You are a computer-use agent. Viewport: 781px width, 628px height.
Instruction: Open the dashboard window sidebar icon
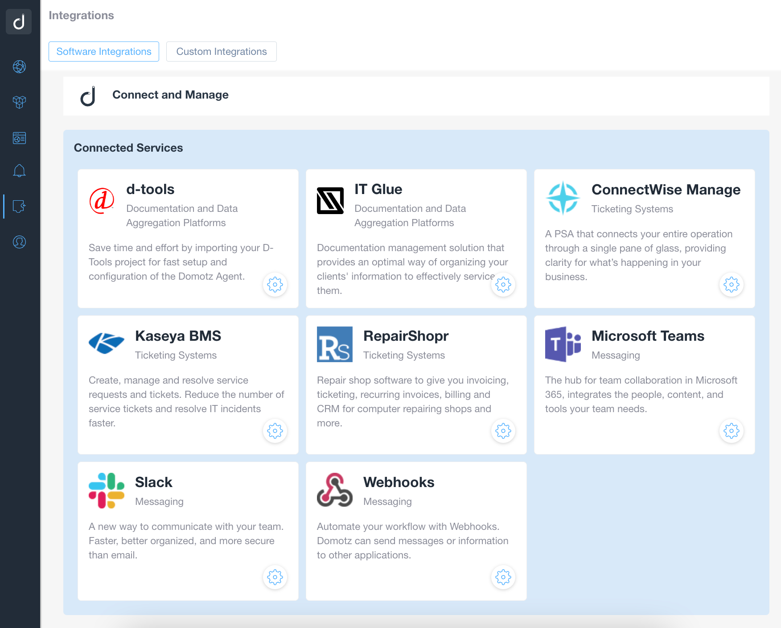coord(19,138)
